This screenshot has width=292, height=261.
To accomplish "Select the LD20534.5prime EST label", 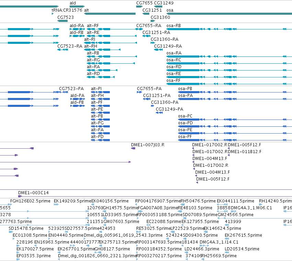I will tap(242, 249).
